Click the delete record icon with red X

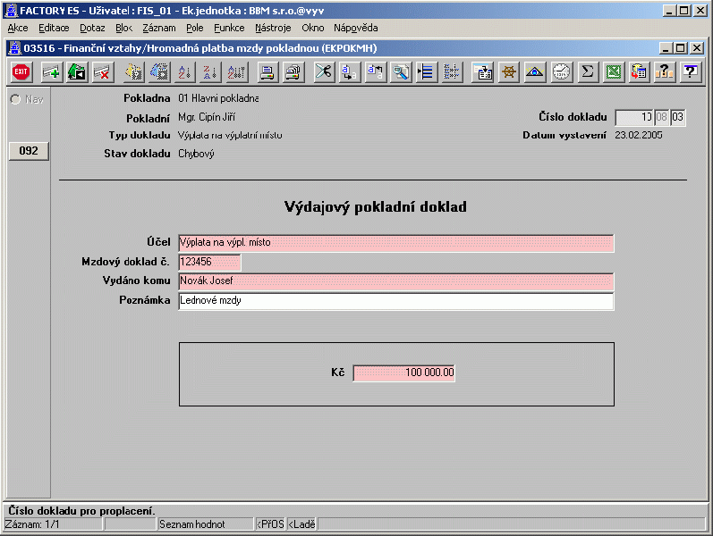click(x=102, y=71)
